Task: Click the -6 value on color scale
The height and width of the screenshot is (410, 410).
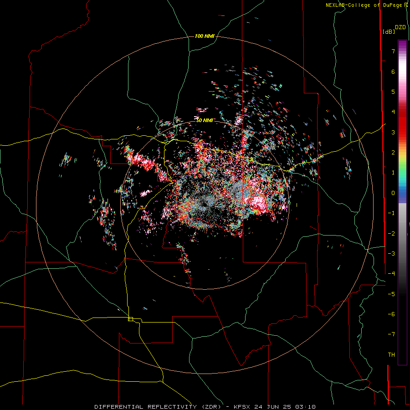Action: tap(391, 314)
